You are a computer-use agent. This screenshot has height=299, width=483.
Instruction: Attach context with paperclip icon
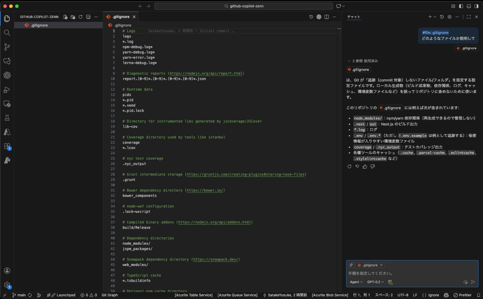pyautogui.click(x=351, y=265)
